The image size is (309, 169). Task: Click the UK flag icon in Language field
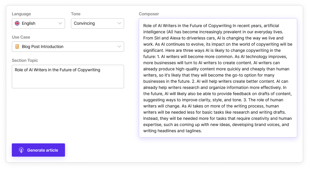(17, 23)
